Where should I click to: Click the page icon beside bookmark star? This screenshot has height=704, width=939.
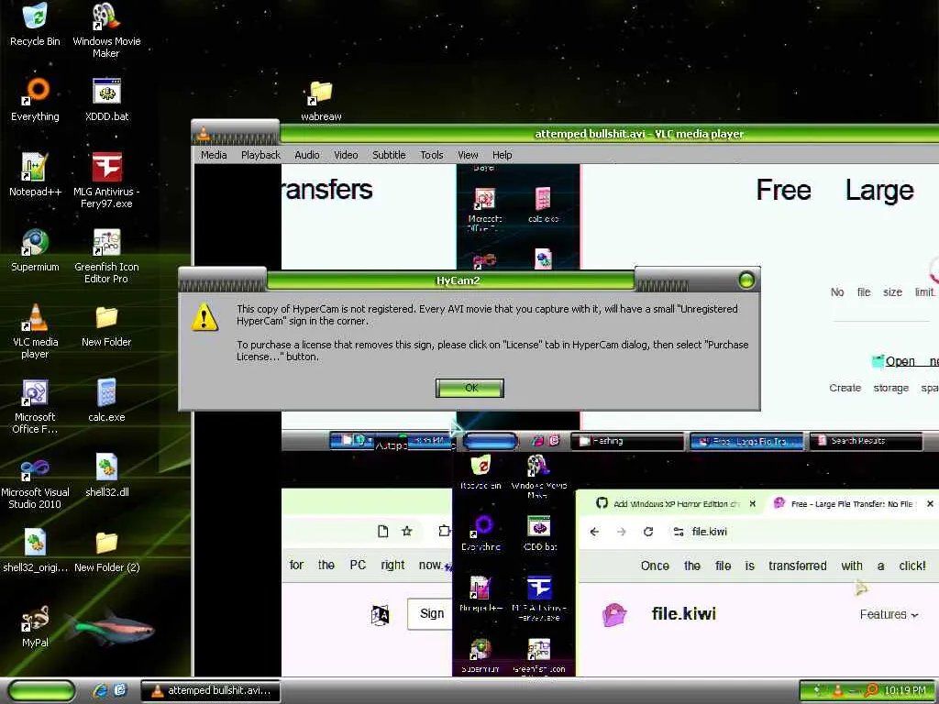(383, 531)
